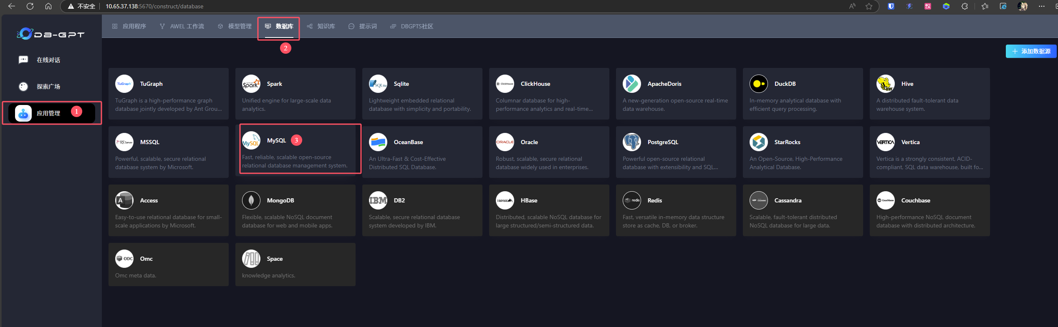Click the browser profile avatar
The height and width of the screenshot is (327, 1058).
click(x=1023, y=6)
